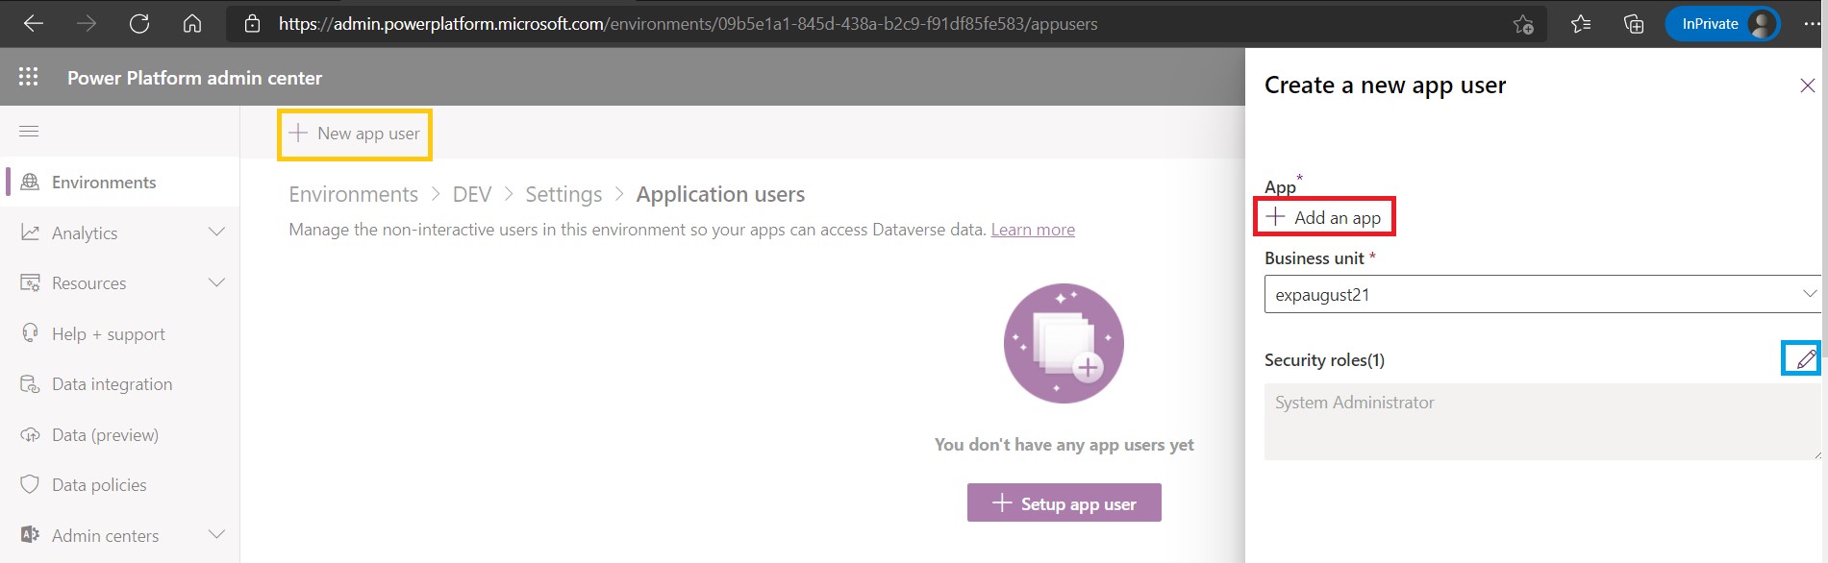Expand the Admin centers section
The image size is (1828, 563).
216,535
